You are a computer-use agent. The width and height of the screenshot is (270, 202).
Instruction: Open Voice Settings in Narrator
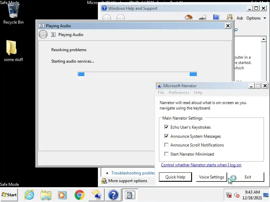[212, 177]
